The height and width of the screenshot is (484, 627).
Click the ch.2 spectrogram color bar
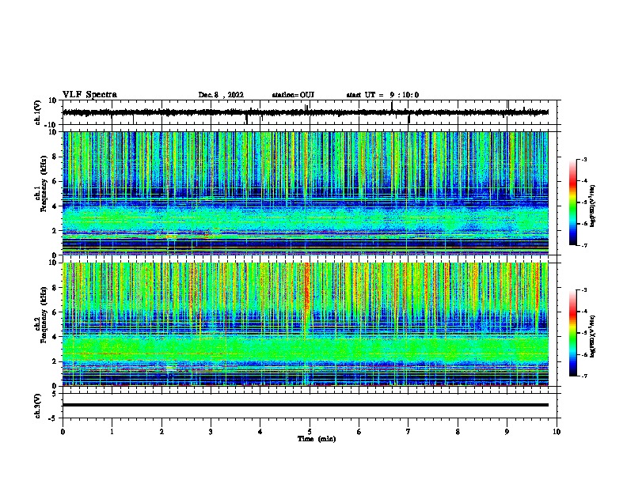coord(573,333)
